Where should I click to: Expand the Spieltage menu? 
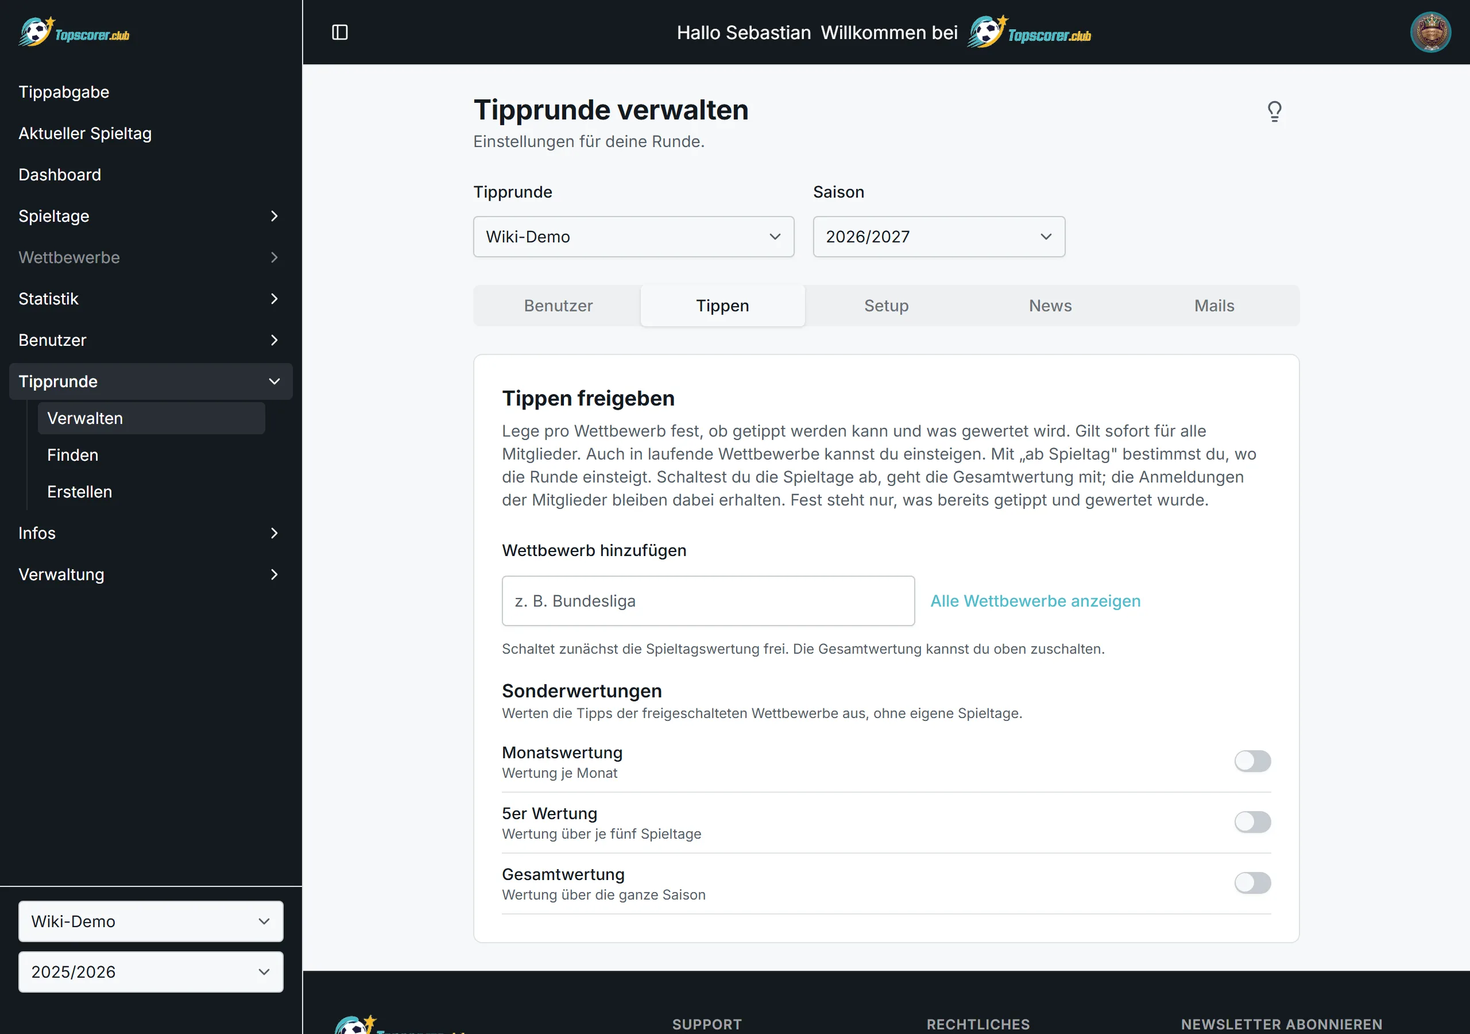[150, 216]
